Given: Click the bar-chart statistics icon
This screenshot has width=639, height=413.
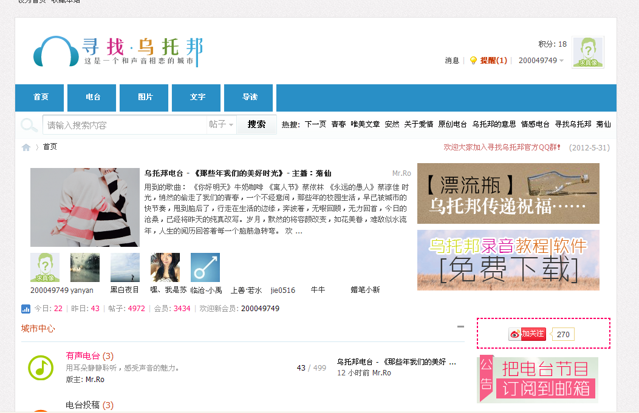Looking at the screenshot, I should [25, 308].
